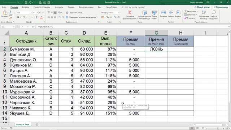
Task: Click the formula bar text
Action: pyautogui.click(x=45, y=27)
